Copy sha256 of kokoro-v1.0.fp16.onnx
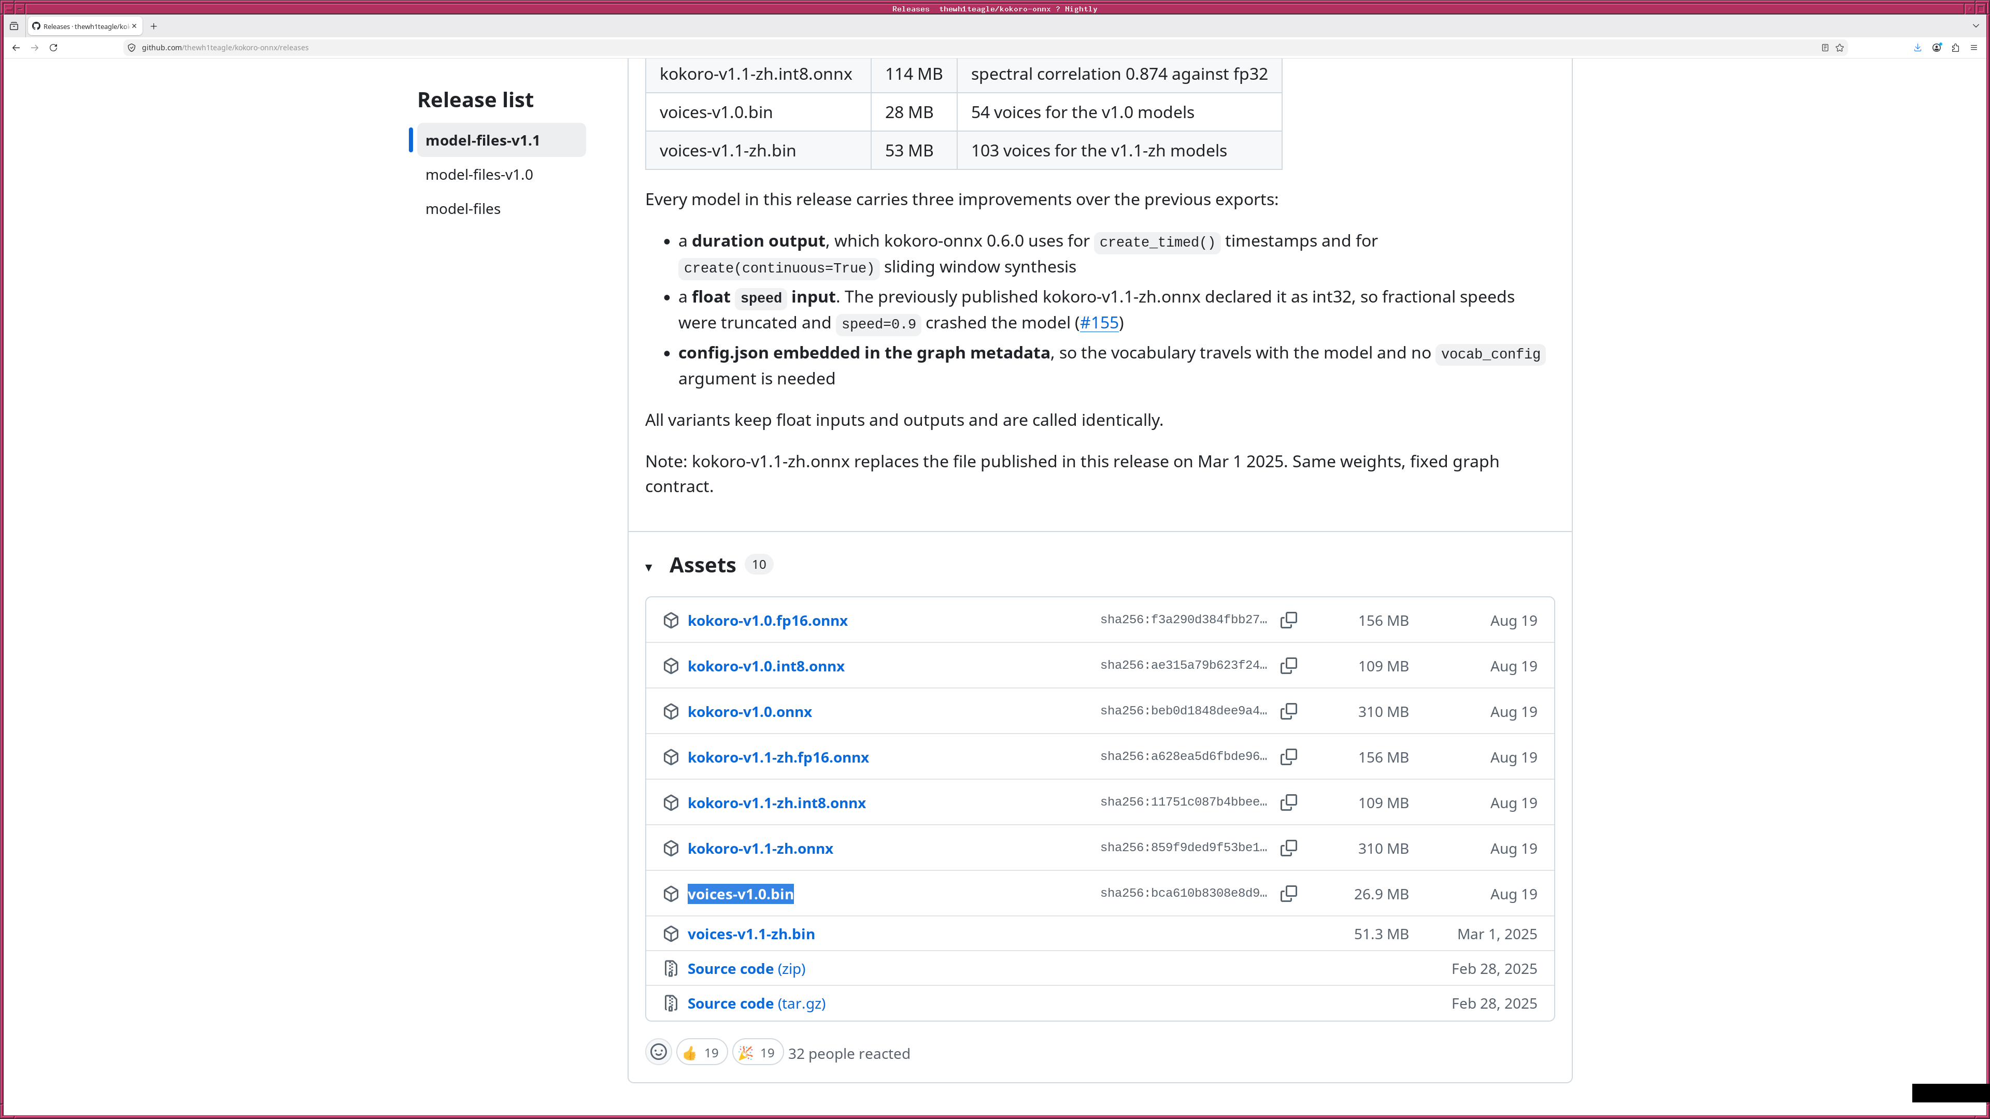The width and height of the screenshot is (1990, 1119). pos(1288,620)
